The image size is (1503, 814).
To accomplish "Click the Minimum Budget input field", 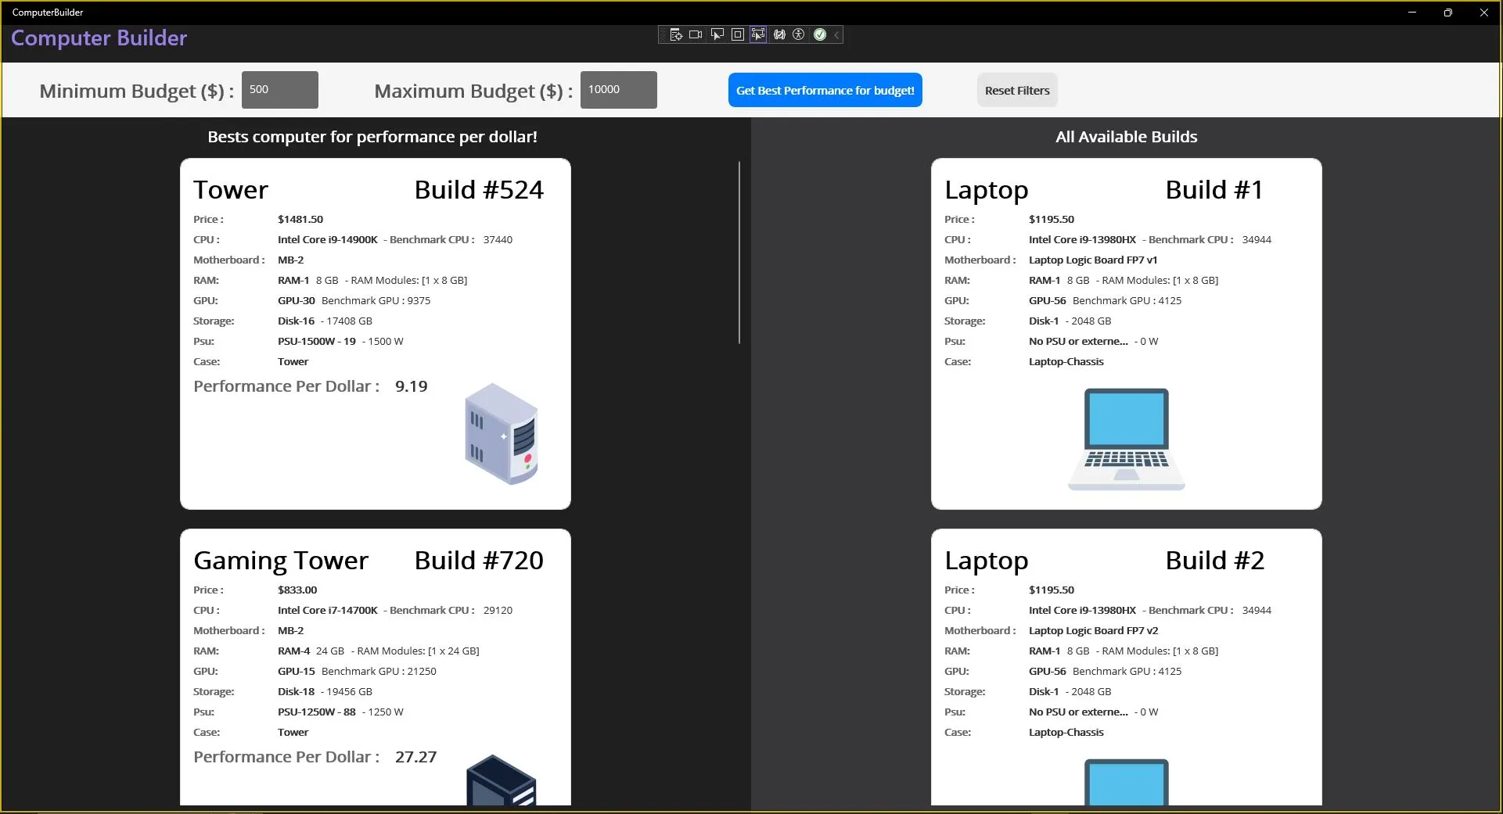I will [x=279, y=90].
